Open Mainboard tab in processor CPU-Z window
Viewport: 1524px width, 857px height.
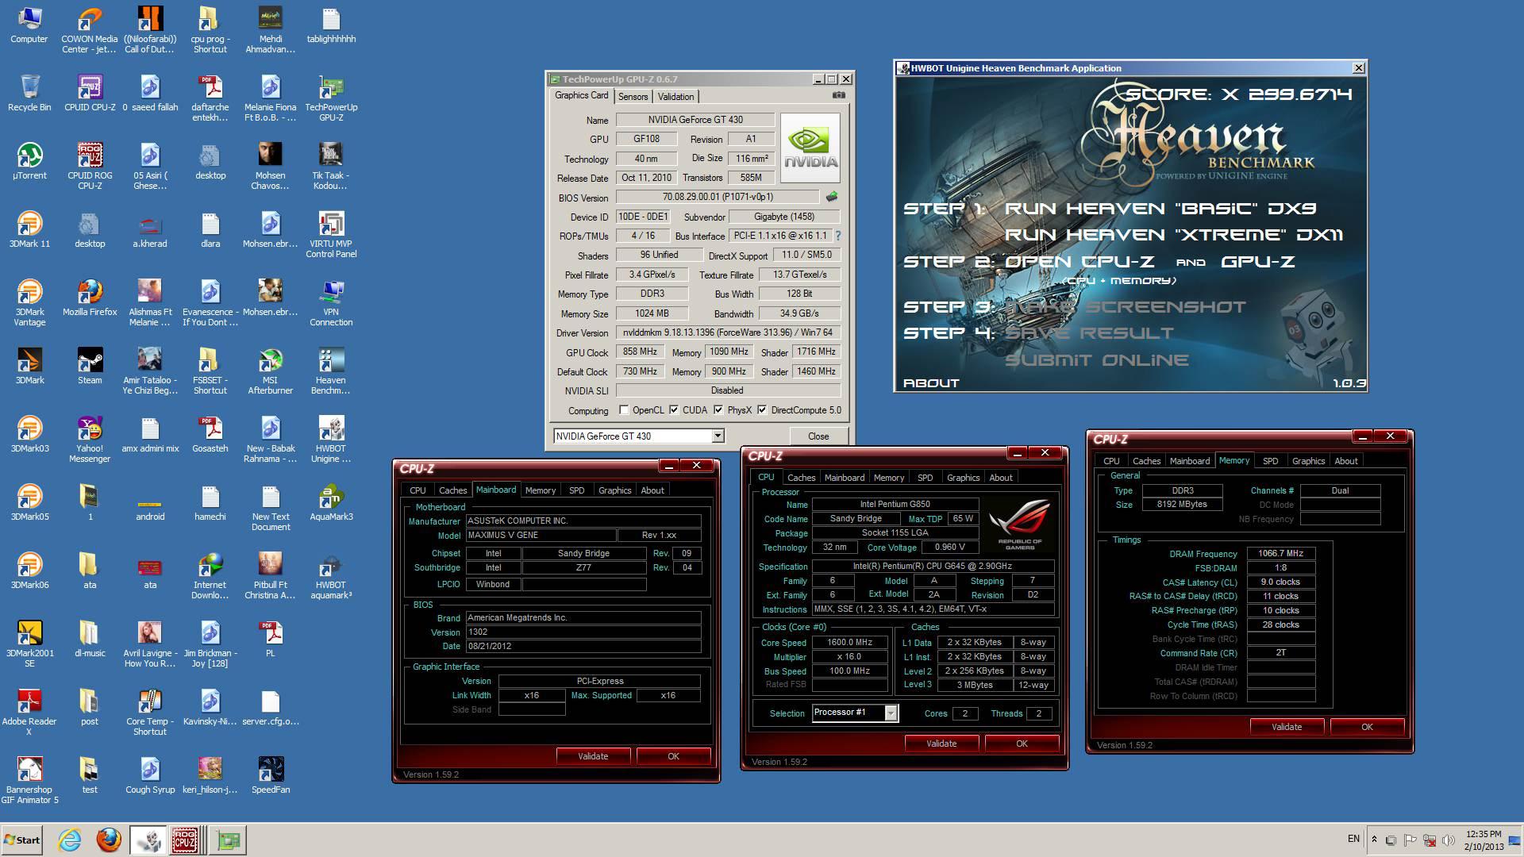click(844, 478)
